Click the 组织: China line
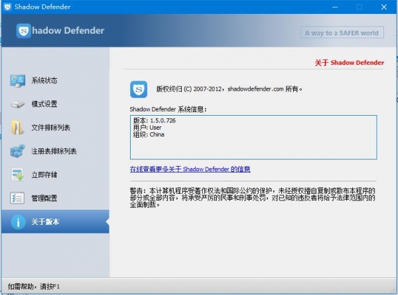The width and height of the screenshot is (398, 295). coord(149,134)
